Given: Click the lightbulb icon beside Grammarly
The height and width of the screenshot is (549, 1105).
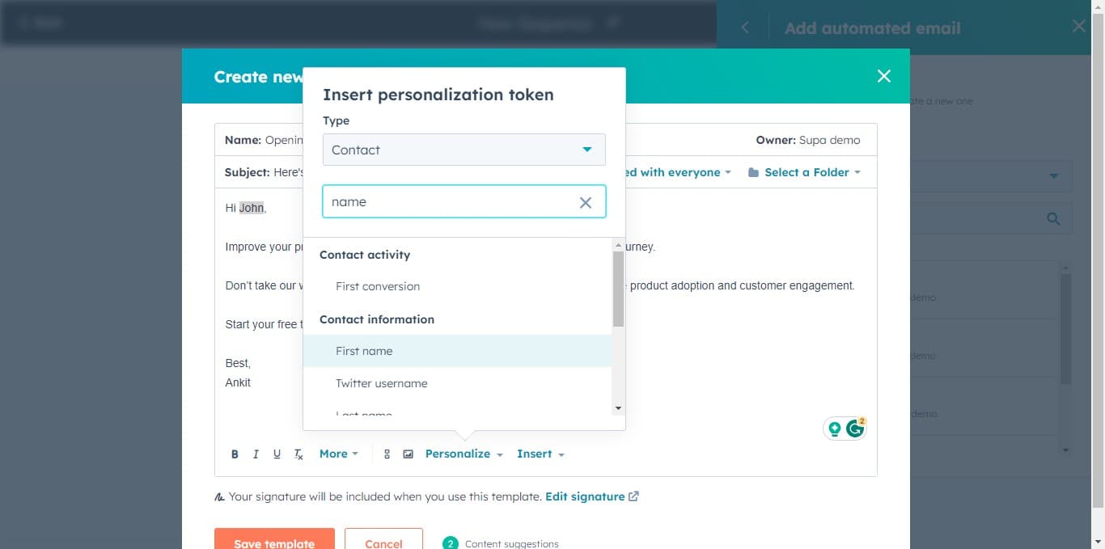Looking at the screenshot, I should (835, 429).
